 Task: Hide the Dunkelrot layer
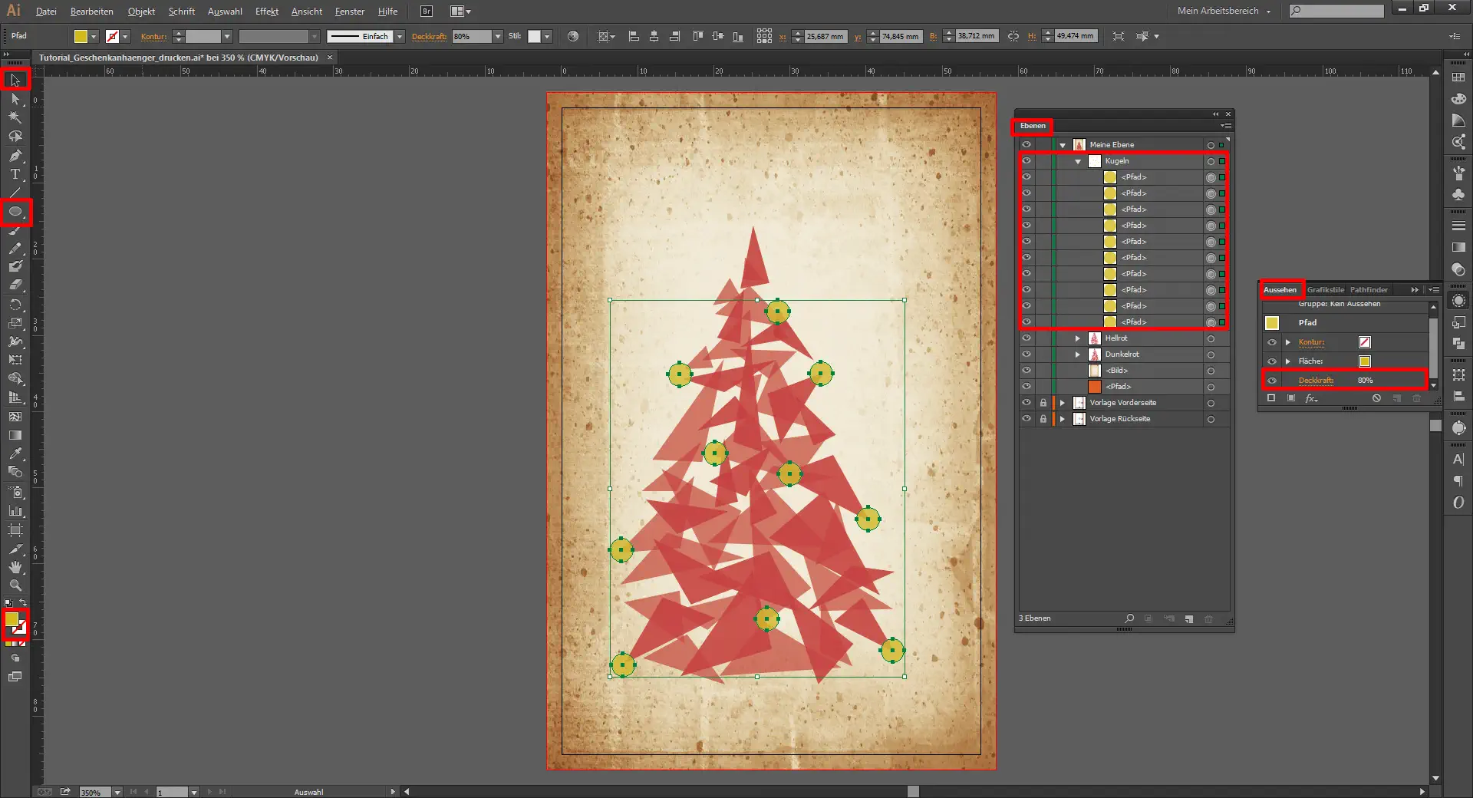pos(1026,354)
